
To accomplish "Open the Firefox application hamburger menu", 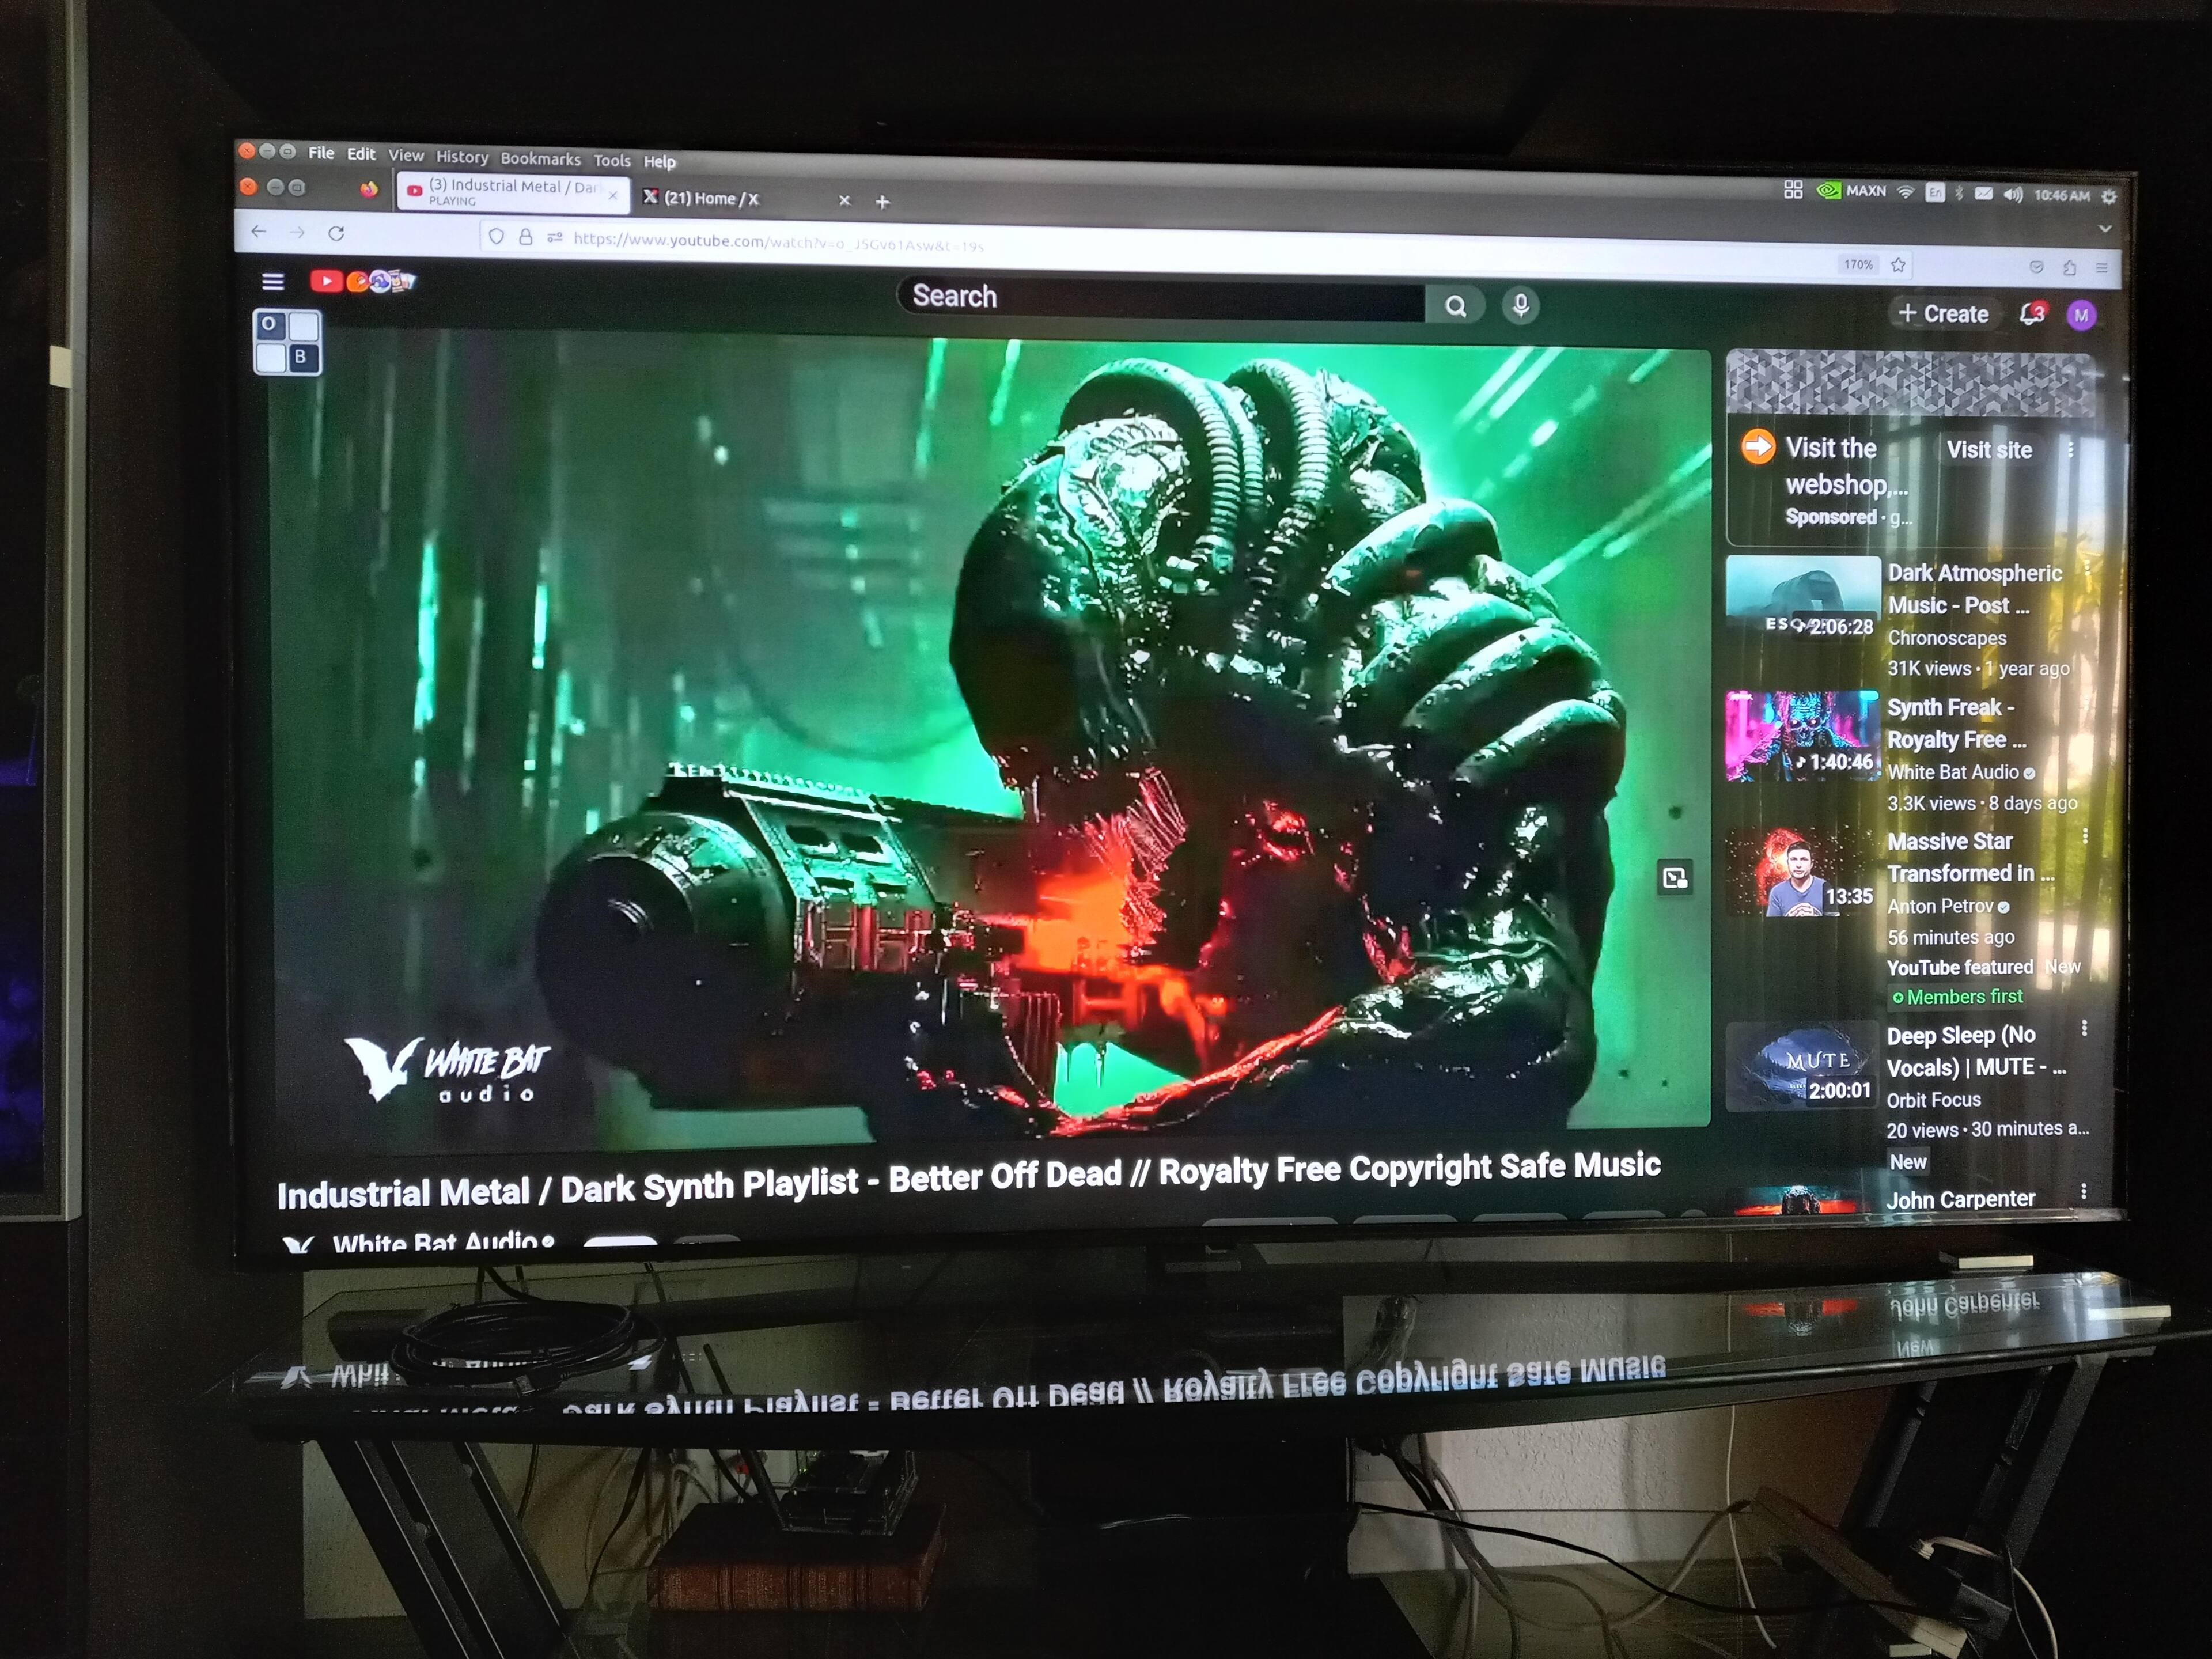I will 2101,268.
